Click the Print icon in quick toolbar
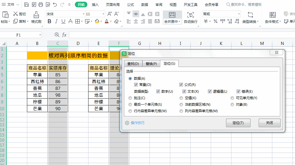 click(41, 5)
